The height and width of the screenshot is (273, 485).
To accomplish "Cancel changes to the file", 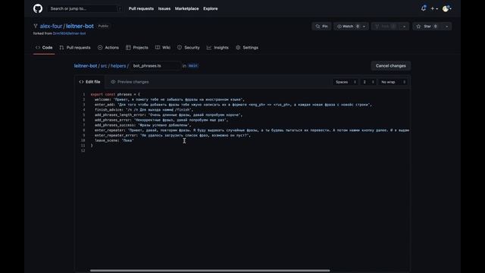I will click(391, 66).
